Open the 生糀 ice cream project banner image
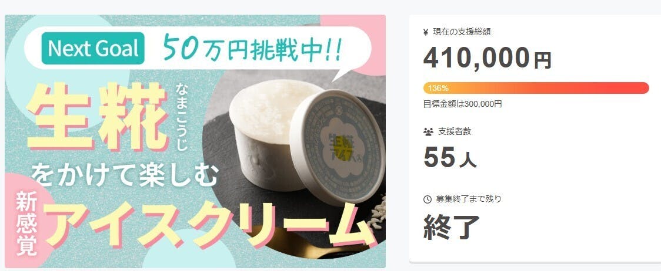This screenshot has width=661, height=271. pyautogui.click(x=195, y=141)
